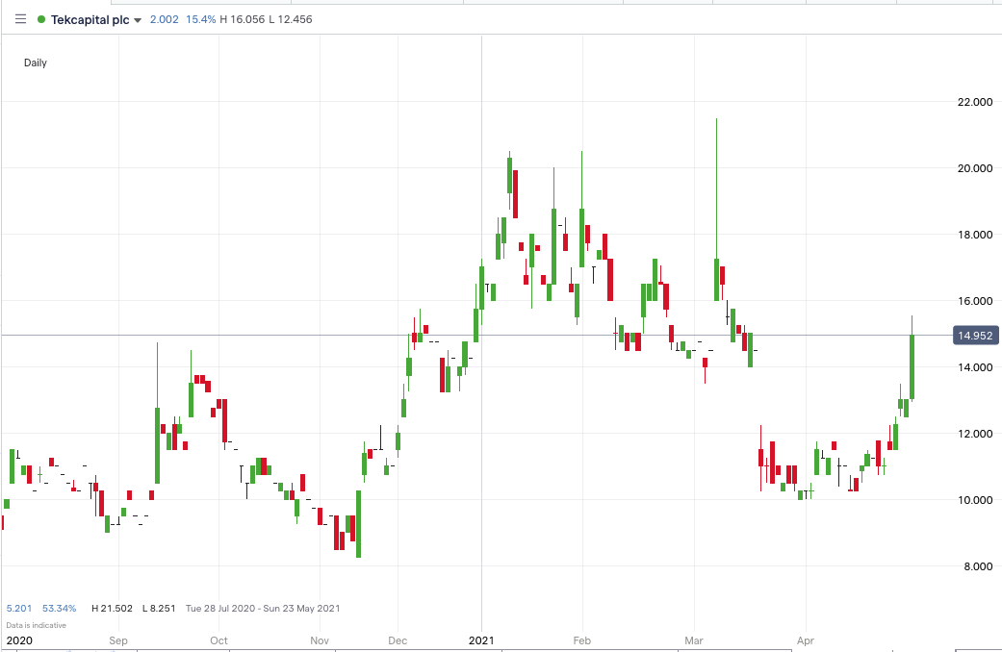
Task: Click the L 8.251 range low value
Action: (159, 608)
